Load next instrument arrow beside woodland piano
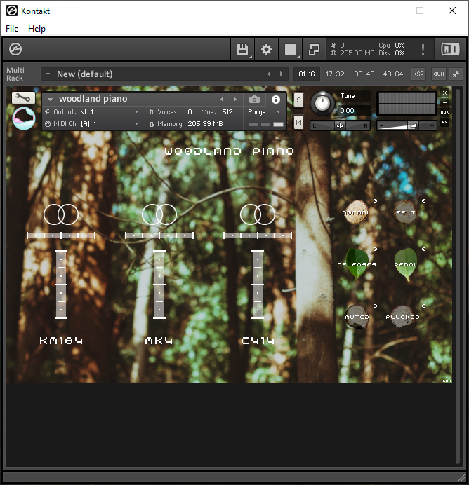Viewport: 469px width, 485px height. click(235, 100)
